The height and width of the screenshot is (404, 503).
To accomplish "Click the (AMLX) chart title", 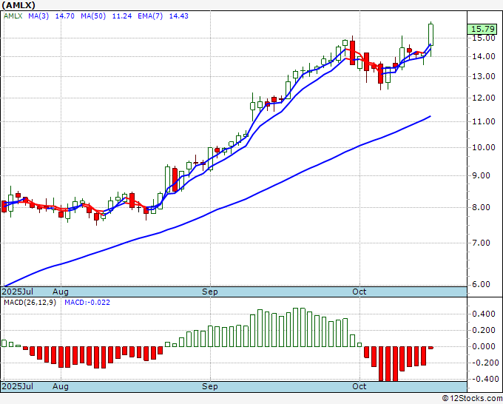I will point(18,5).
